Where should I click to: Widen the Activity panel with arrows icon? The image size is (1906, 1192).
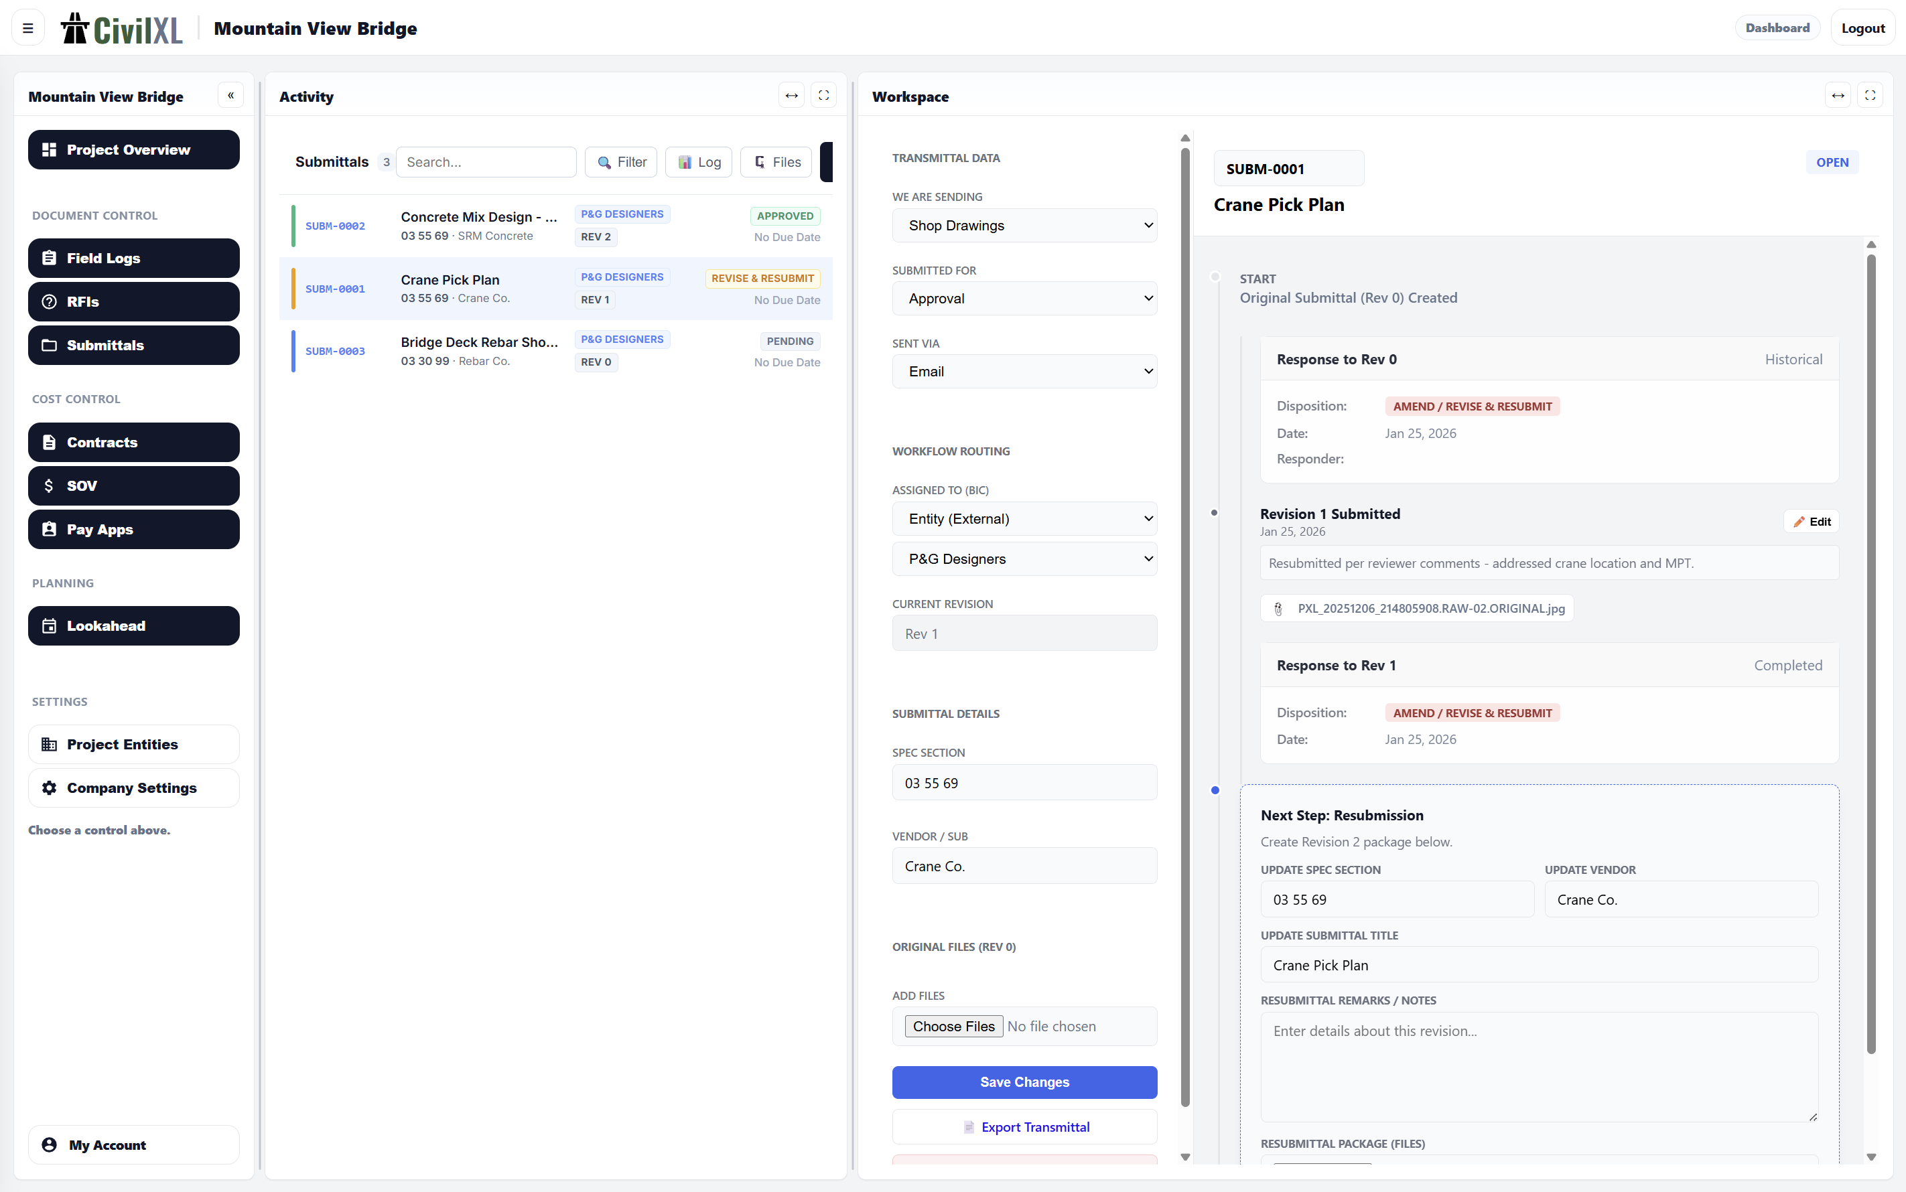coord(791,95)
